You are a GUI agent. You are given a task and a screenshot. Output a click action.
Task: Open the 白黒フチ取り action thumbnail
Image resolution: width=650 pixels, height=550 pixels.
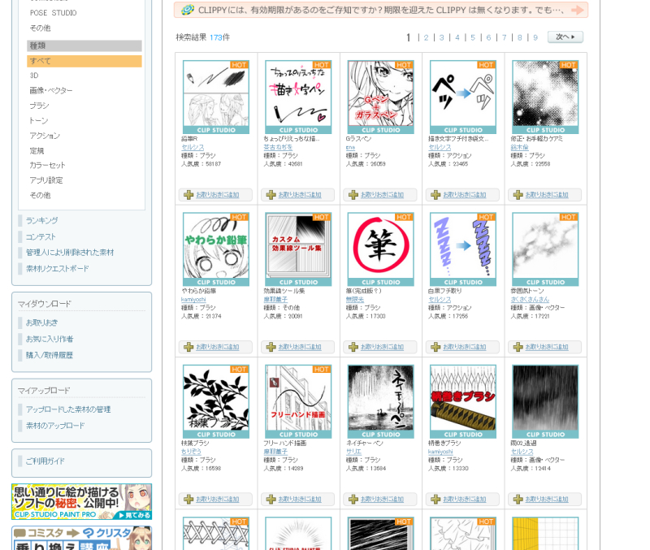tap(462, 249)
